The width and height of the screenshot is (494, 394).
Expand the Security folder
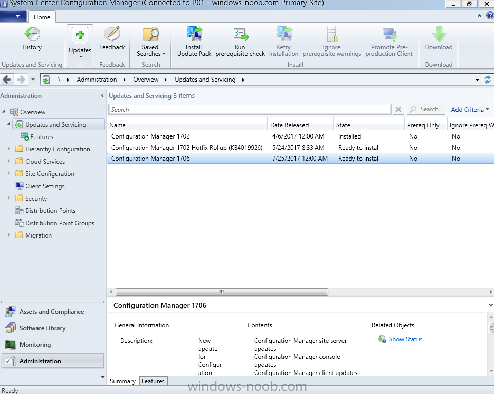point(9,198)
